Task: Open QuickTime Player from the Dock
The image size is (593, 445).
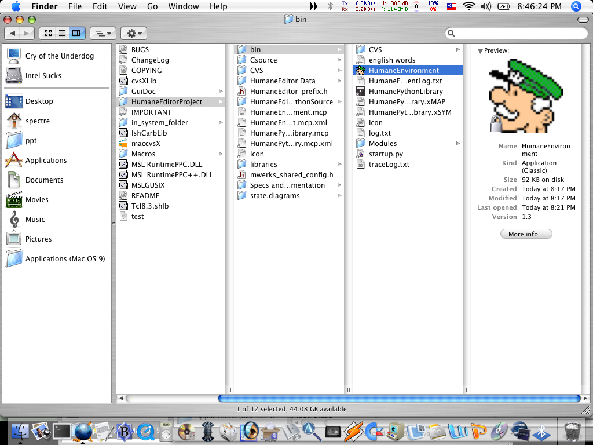Action: pyautogui.click(x=145, y=432)
